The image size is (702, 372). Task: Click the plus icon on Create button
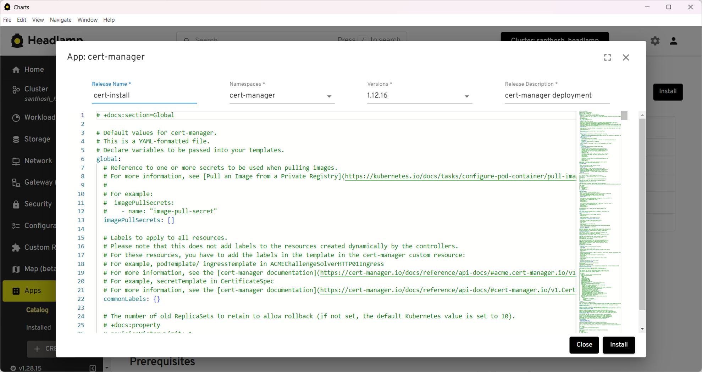(x=37, y=349)
